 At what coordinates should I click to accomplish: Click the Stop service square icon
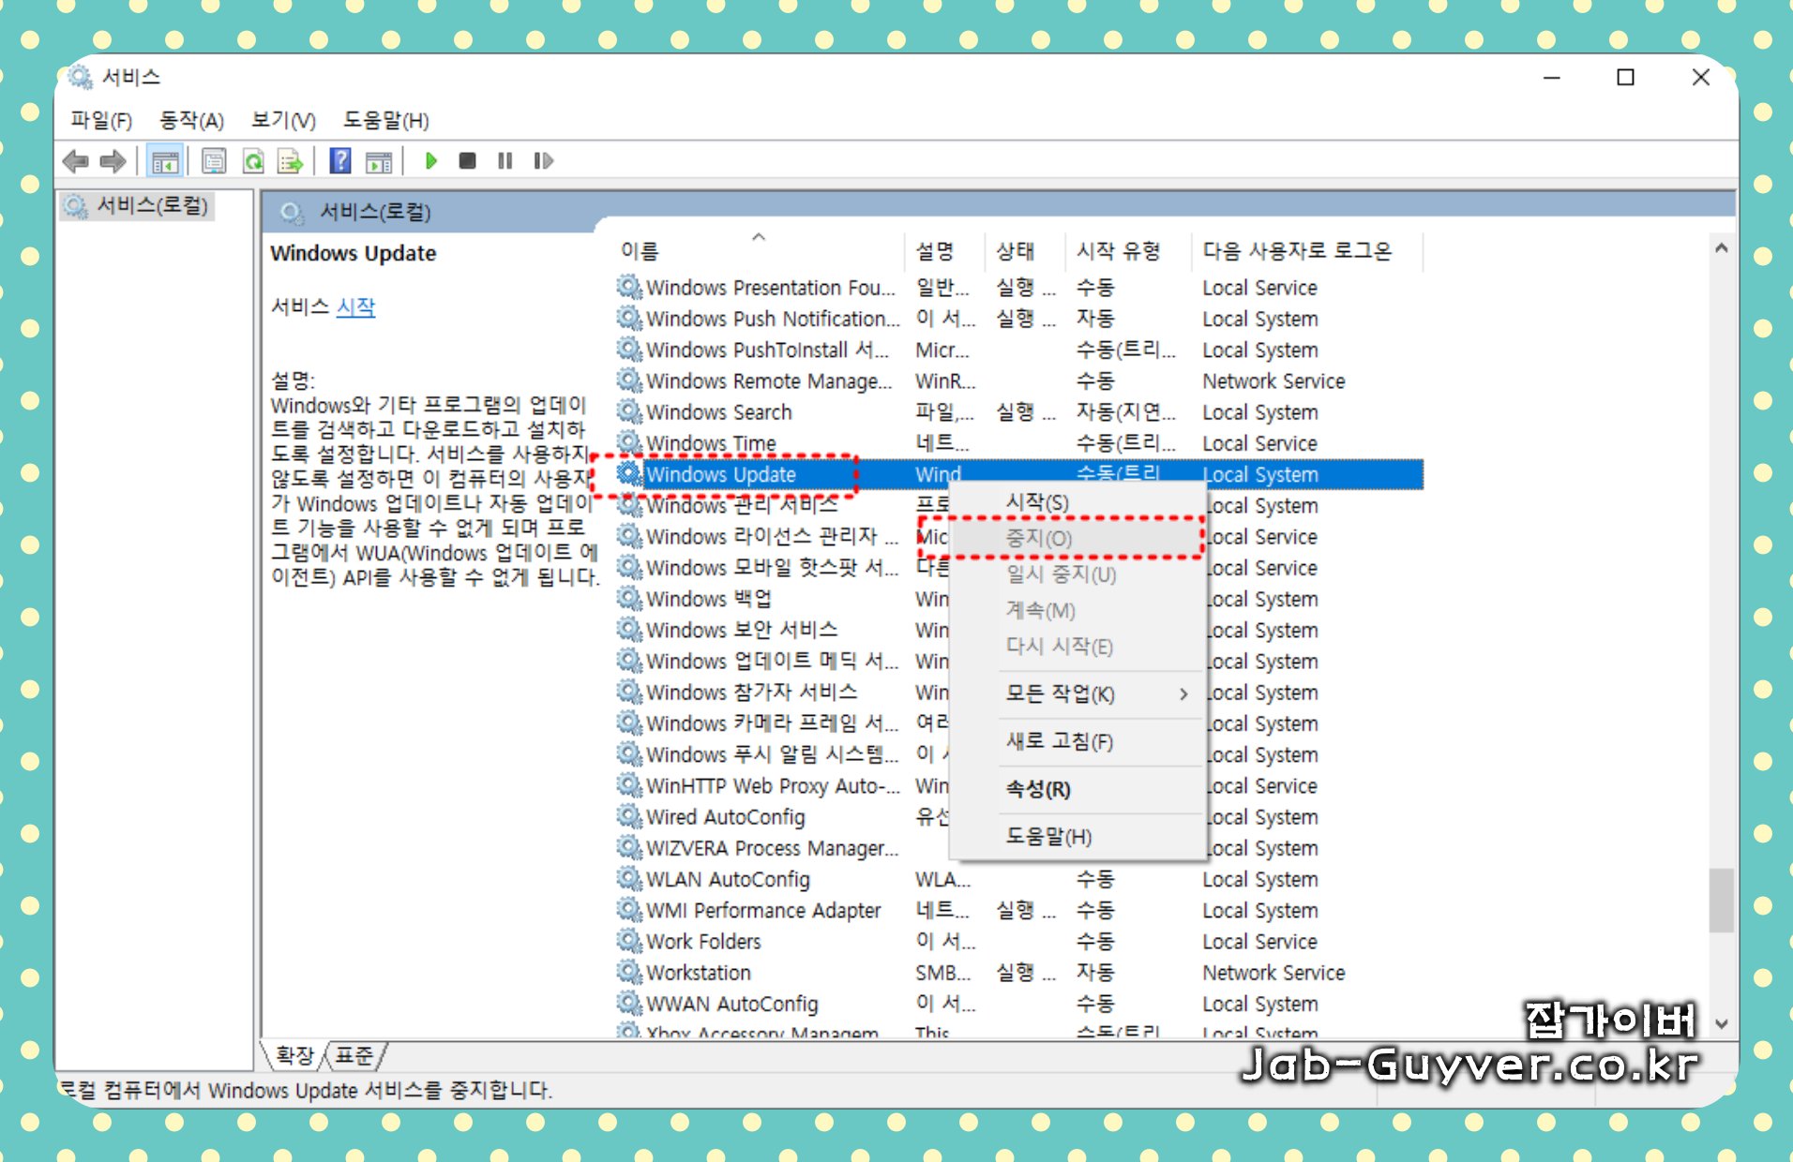point(467,161)
